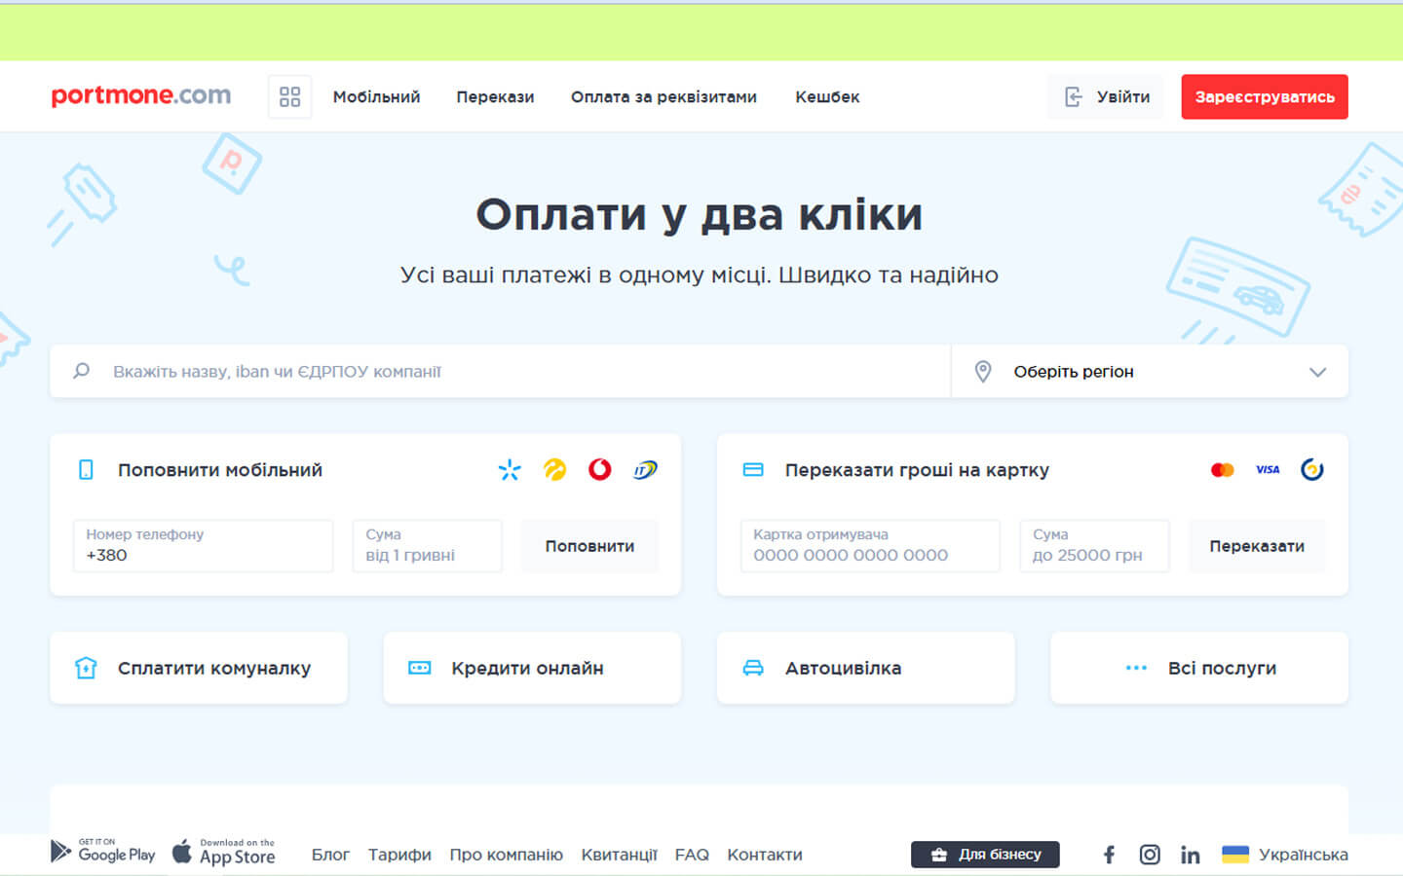Click the Поповнити button
Image resolution: width=1403 pixels, height=876 pixels.
589,546
